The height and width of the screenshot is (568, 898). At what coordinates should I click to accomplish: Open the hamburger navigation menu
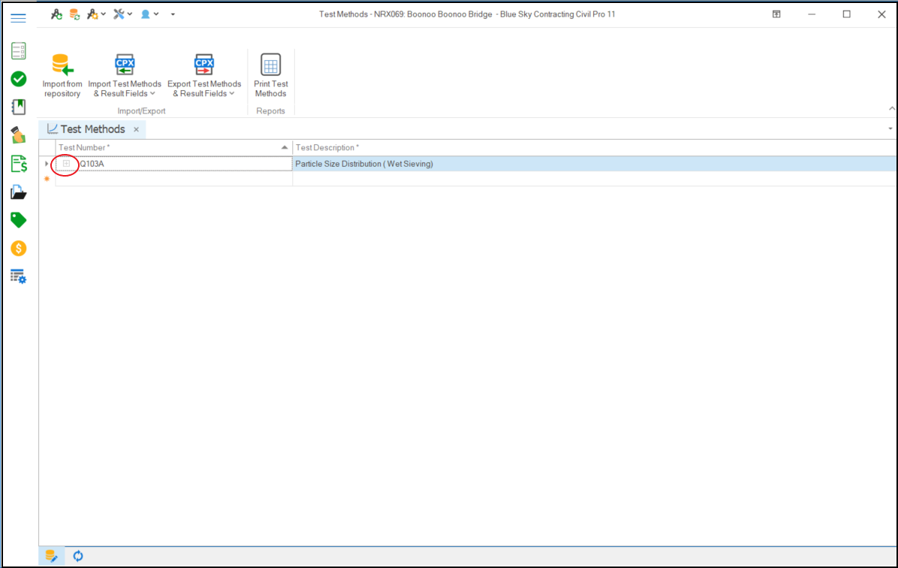(x=19, y=18)
